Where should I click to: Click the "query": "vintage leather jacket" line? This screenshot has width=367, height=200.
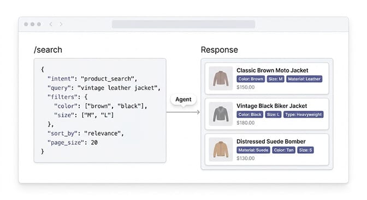click(x=104, y=88)
